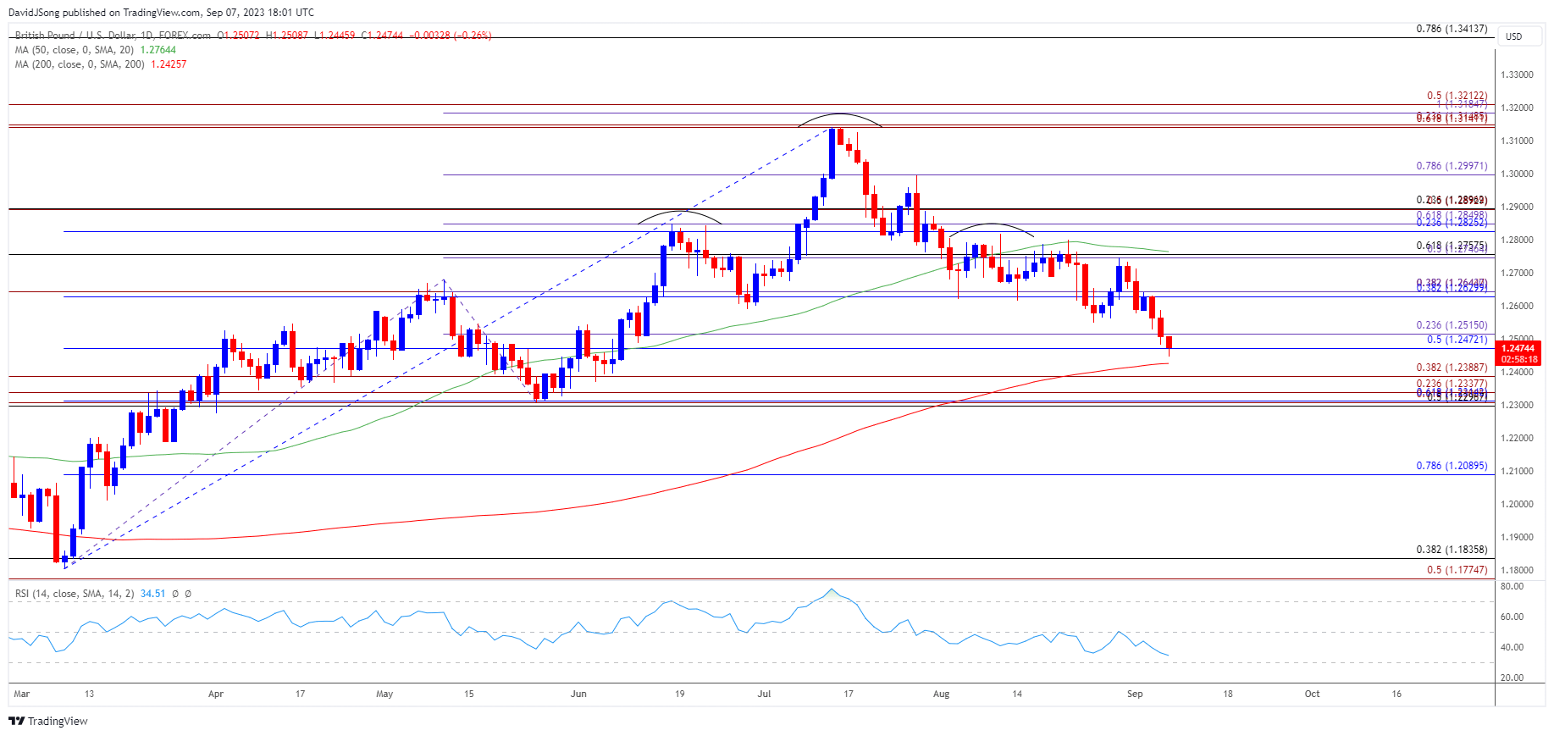This screenshot has width=1554, height=736.
Task: Click the RSI 60.00 scale label
Action: point(1512,617)
